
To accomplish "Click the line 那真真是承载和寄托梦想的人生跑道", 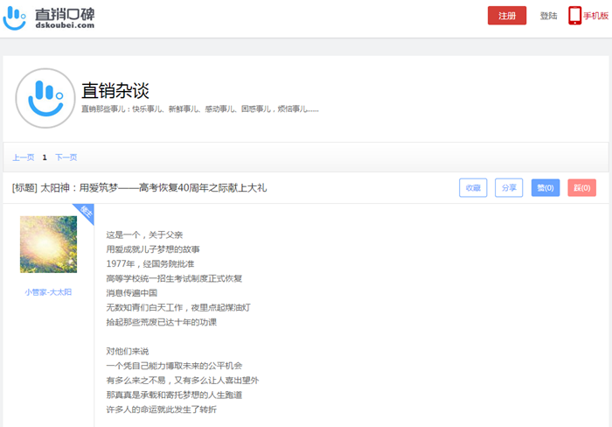I will coord(174,395).
